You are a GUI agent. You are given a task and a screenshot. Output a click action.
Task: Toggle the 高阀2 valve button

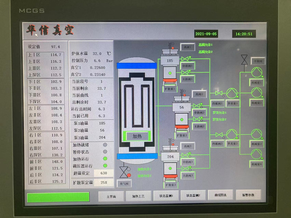[199, 94]
